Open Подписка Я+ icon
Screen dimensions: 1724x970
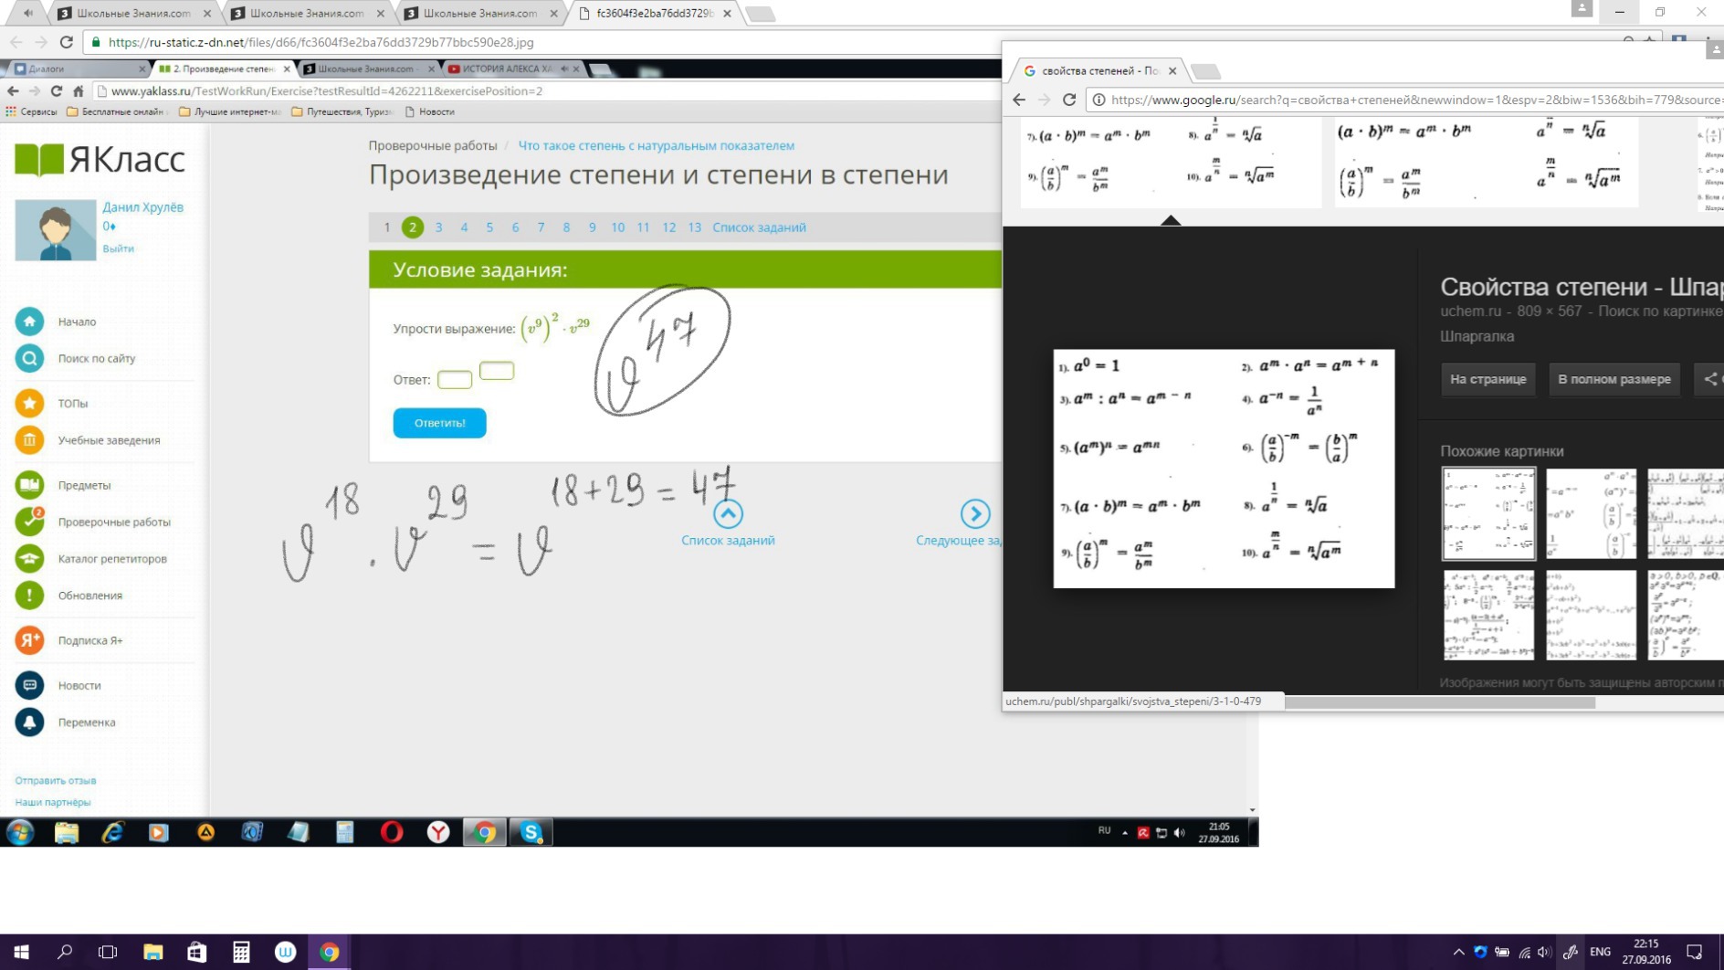29,640
